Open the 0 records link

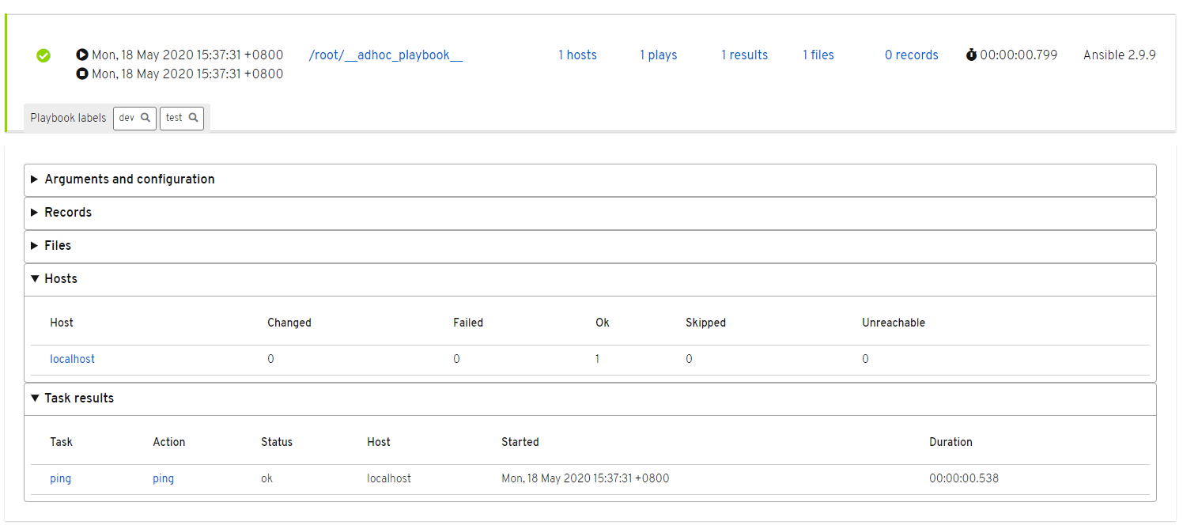tap(911, 55)
